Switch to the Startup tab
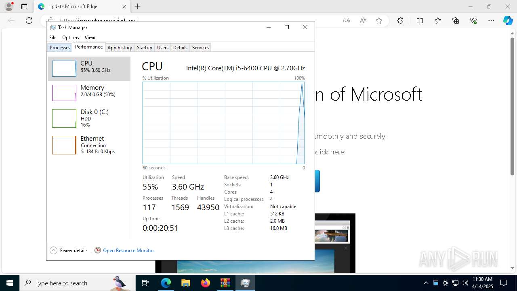 click(144, 48)
